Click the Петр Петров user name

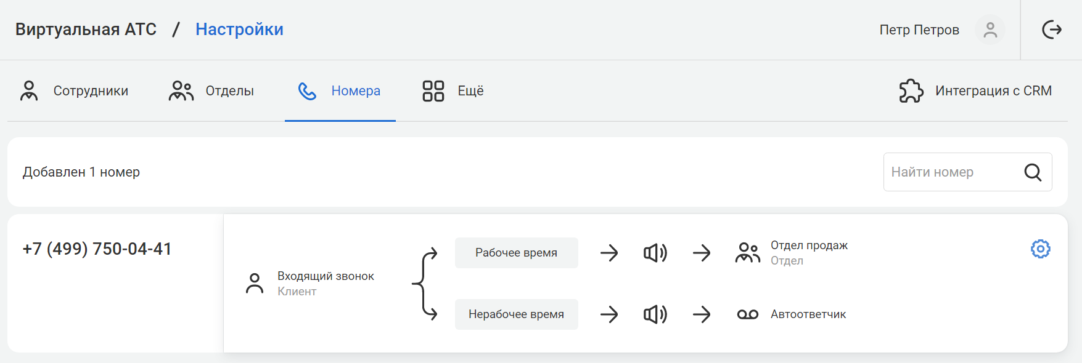point(919,30)
